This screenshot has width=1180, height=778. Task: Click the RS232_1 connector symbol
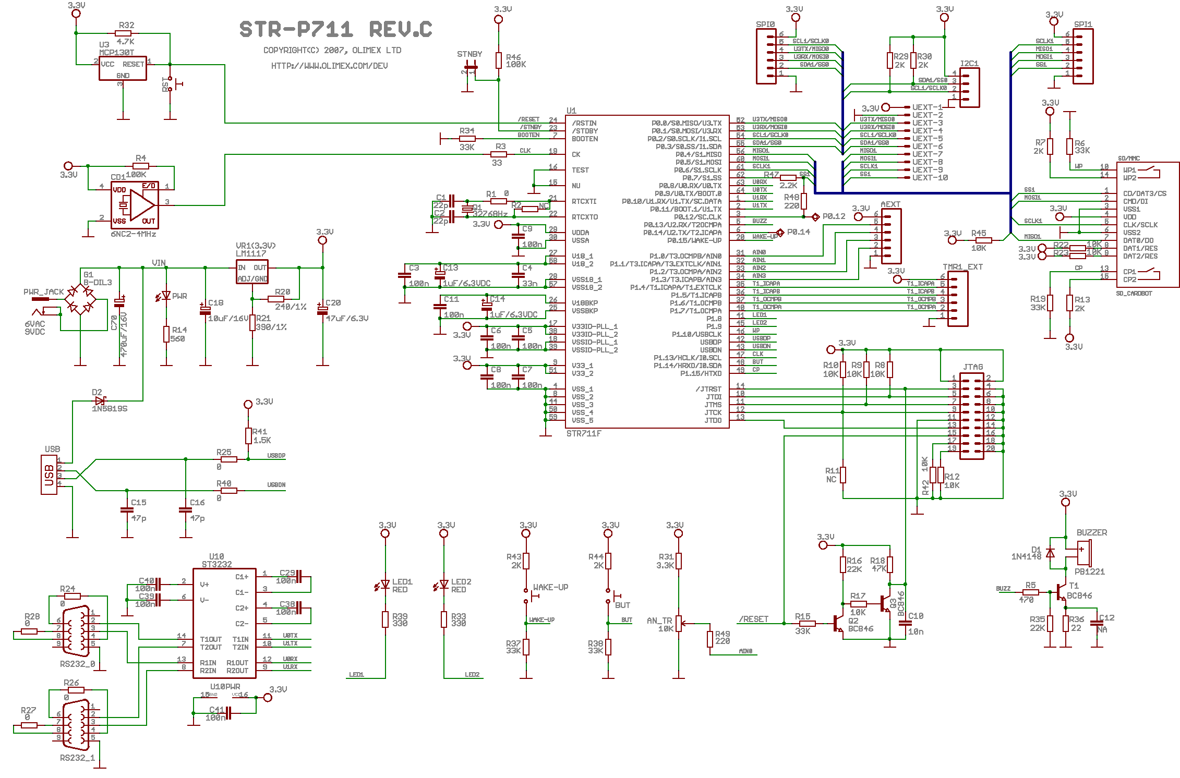[76, 725]
